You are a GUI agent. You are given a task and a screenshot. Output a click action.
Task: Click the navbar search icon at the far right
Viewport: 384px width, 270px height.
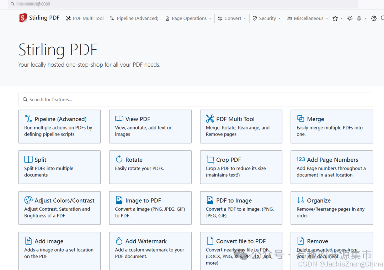382,18
